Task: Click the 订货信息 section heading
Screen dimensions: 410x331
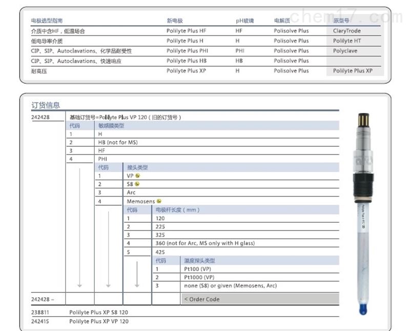Action: click(46, 105)
